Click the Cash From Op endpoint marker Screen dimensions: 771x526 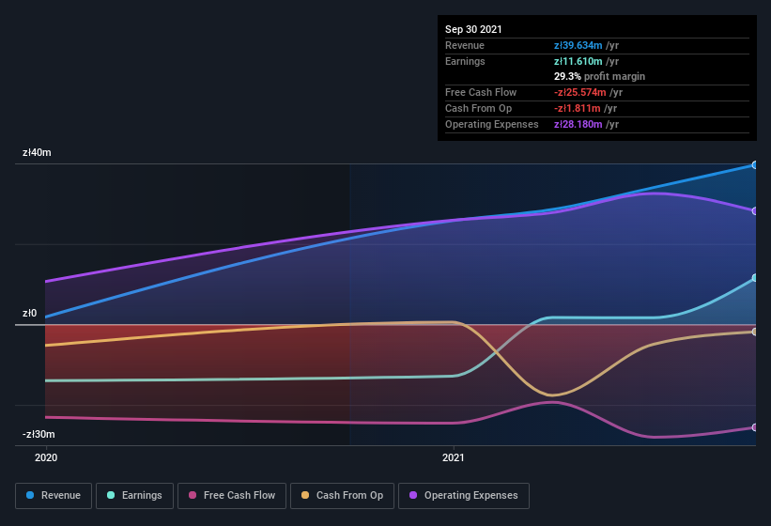(754, 332)
